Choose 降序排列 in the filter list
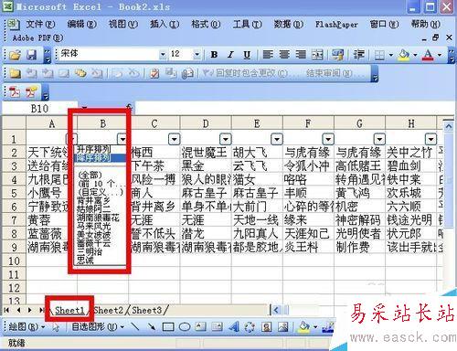Image resolution: width=457 pixels, height=351 pixels. (x=100, y=158)
